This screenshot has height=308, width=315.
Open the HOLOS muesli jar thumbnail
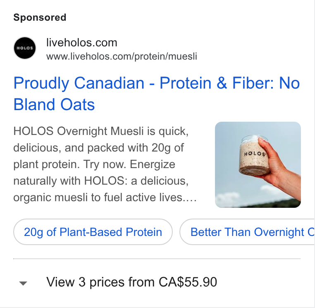coord(258,165)
